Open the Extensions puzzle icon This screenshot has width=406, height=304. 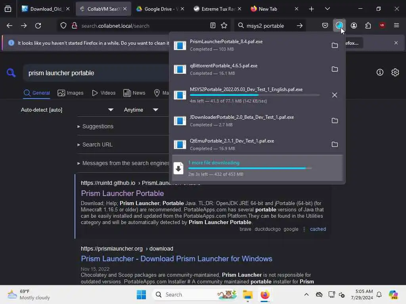click(x=368, y=26)
